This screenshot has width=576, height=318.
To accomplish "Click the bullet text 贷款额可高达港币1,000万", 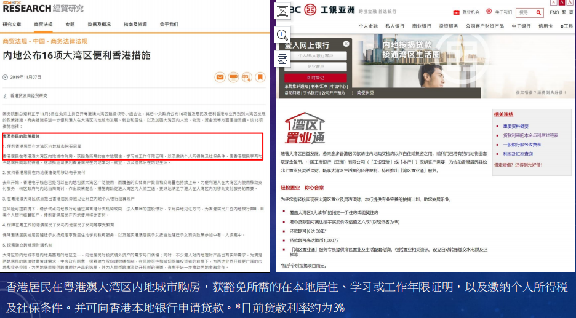I will (x=314, y=240).
